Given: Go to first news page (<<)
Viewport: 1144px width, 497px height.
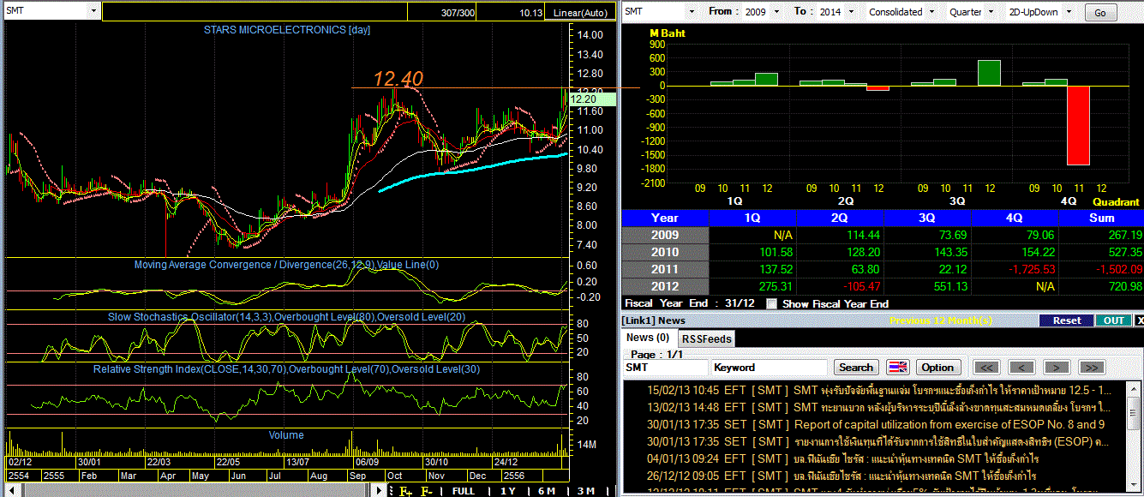Looking at the screenshot, I should [988, 368].
